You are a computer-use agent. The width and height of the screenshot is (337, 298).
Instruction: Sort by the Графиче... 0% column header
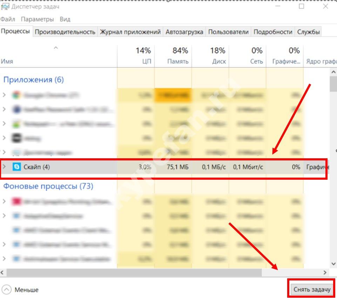[284, 56]
